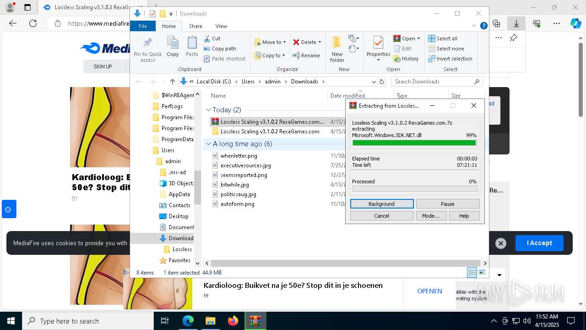Click the Rename command
The width and height of the screenshot is (586, 330).
click(307, 55)
